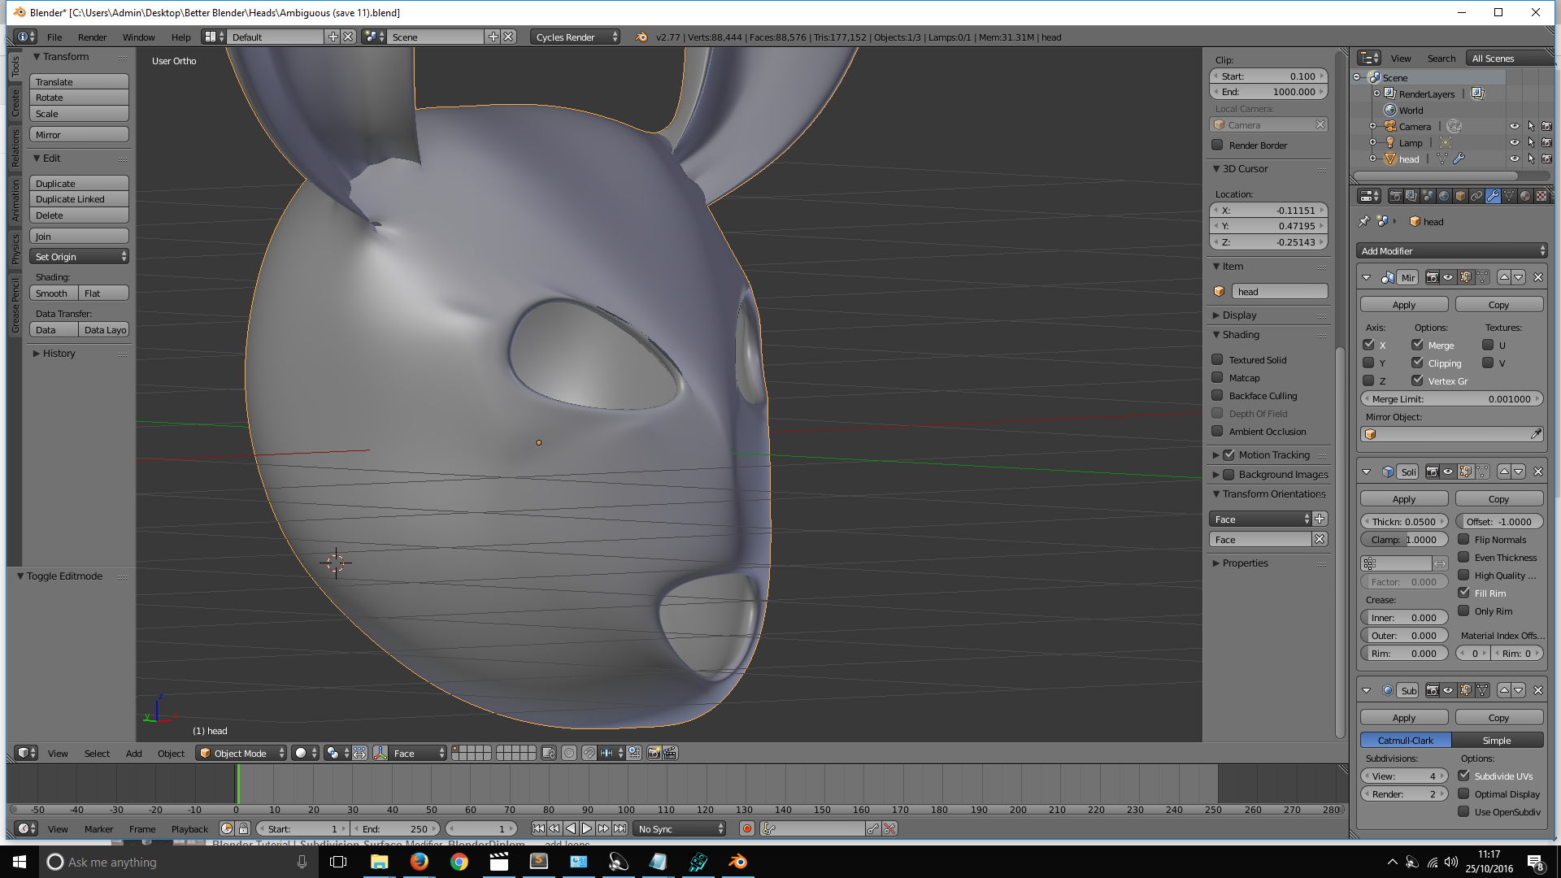Open the Scene properties tab
Viewport: 1561px width, 878px height.
pyautogui.click(x=1428, y=196)
